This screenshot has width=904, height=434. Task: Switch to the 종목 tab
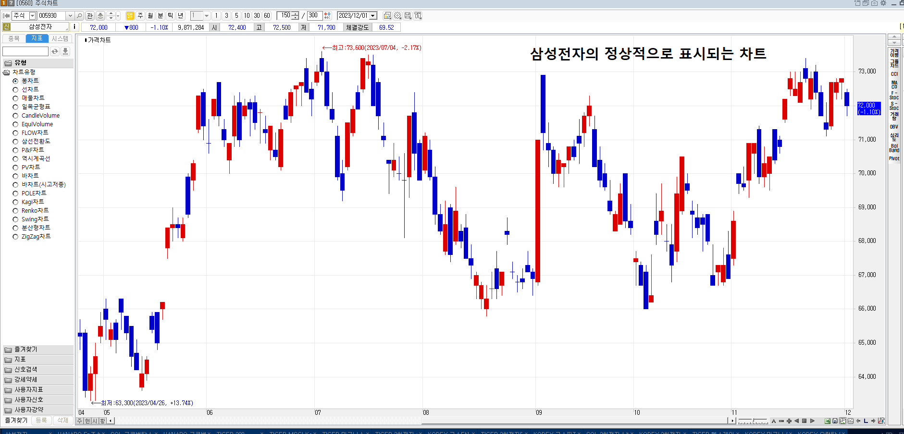pos(14,38)
